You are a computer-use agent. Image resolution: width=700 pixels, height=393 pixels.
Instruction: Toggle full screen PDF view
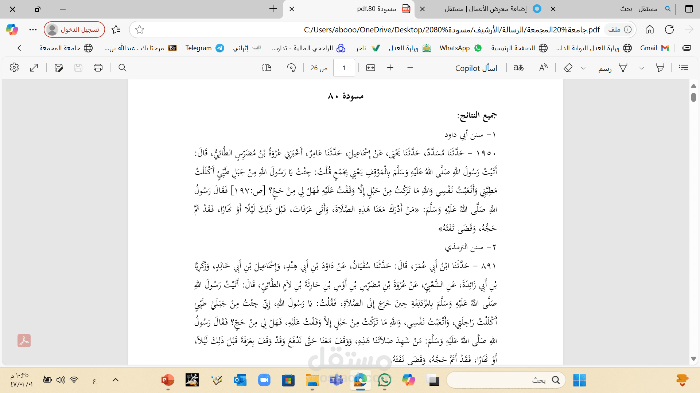34,68
